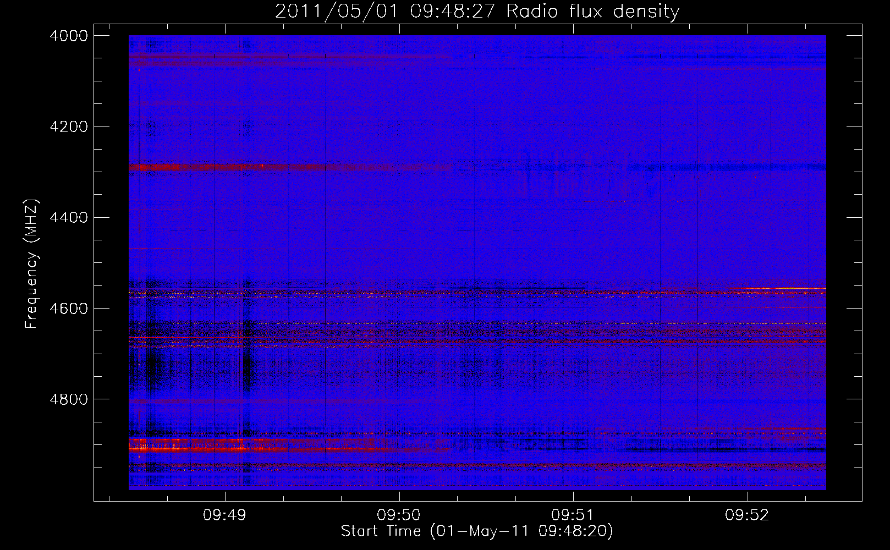Click the 4200 frequency tick label
The width and height of the screenshot is (890, 550).
coord(69,127)
